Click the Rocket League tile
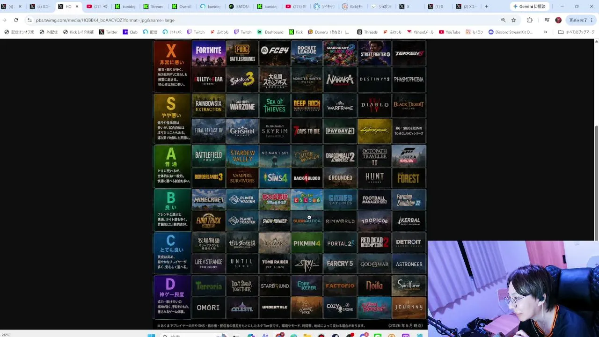The width and height of the screenshot is (599, 337). tap(307, 53)
